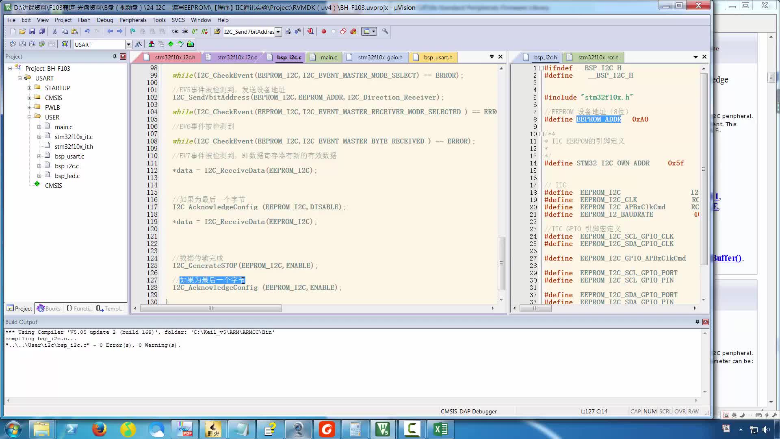This screenshot has height=439, width=780.
Task: Navigate backwards with the blue left arrow
Action: [110, 31]
